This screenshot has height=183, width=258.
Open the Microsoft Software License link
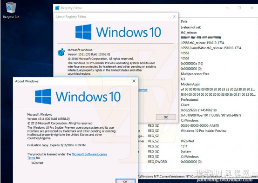(x=89, y=154)
